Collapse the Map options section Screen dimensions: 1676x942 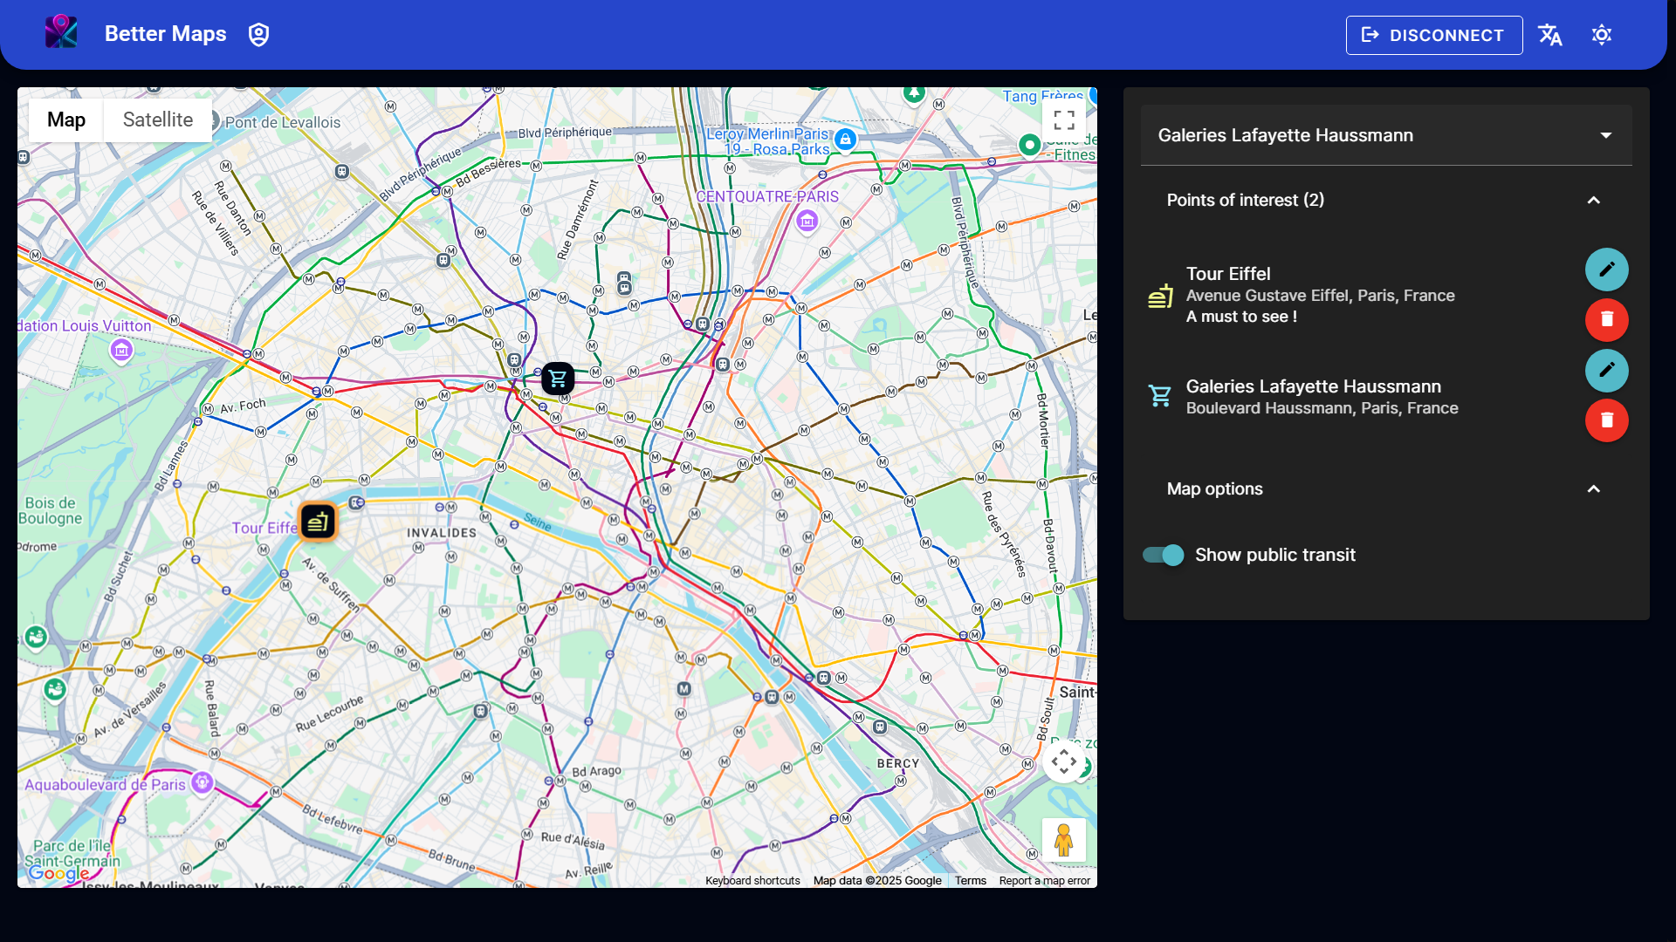1593,489
